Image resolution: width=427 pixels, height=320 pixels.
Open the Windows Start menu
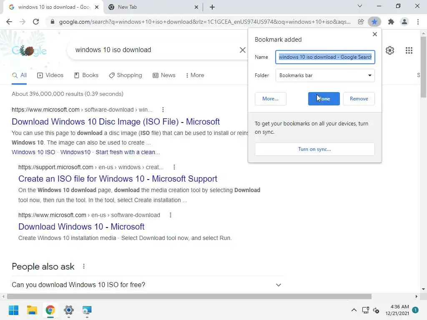(14, 310)
